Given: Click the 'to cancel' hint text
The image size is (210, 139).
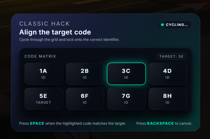Looking at the screenshot, I should pyautogui.click(x=183, y=123).
